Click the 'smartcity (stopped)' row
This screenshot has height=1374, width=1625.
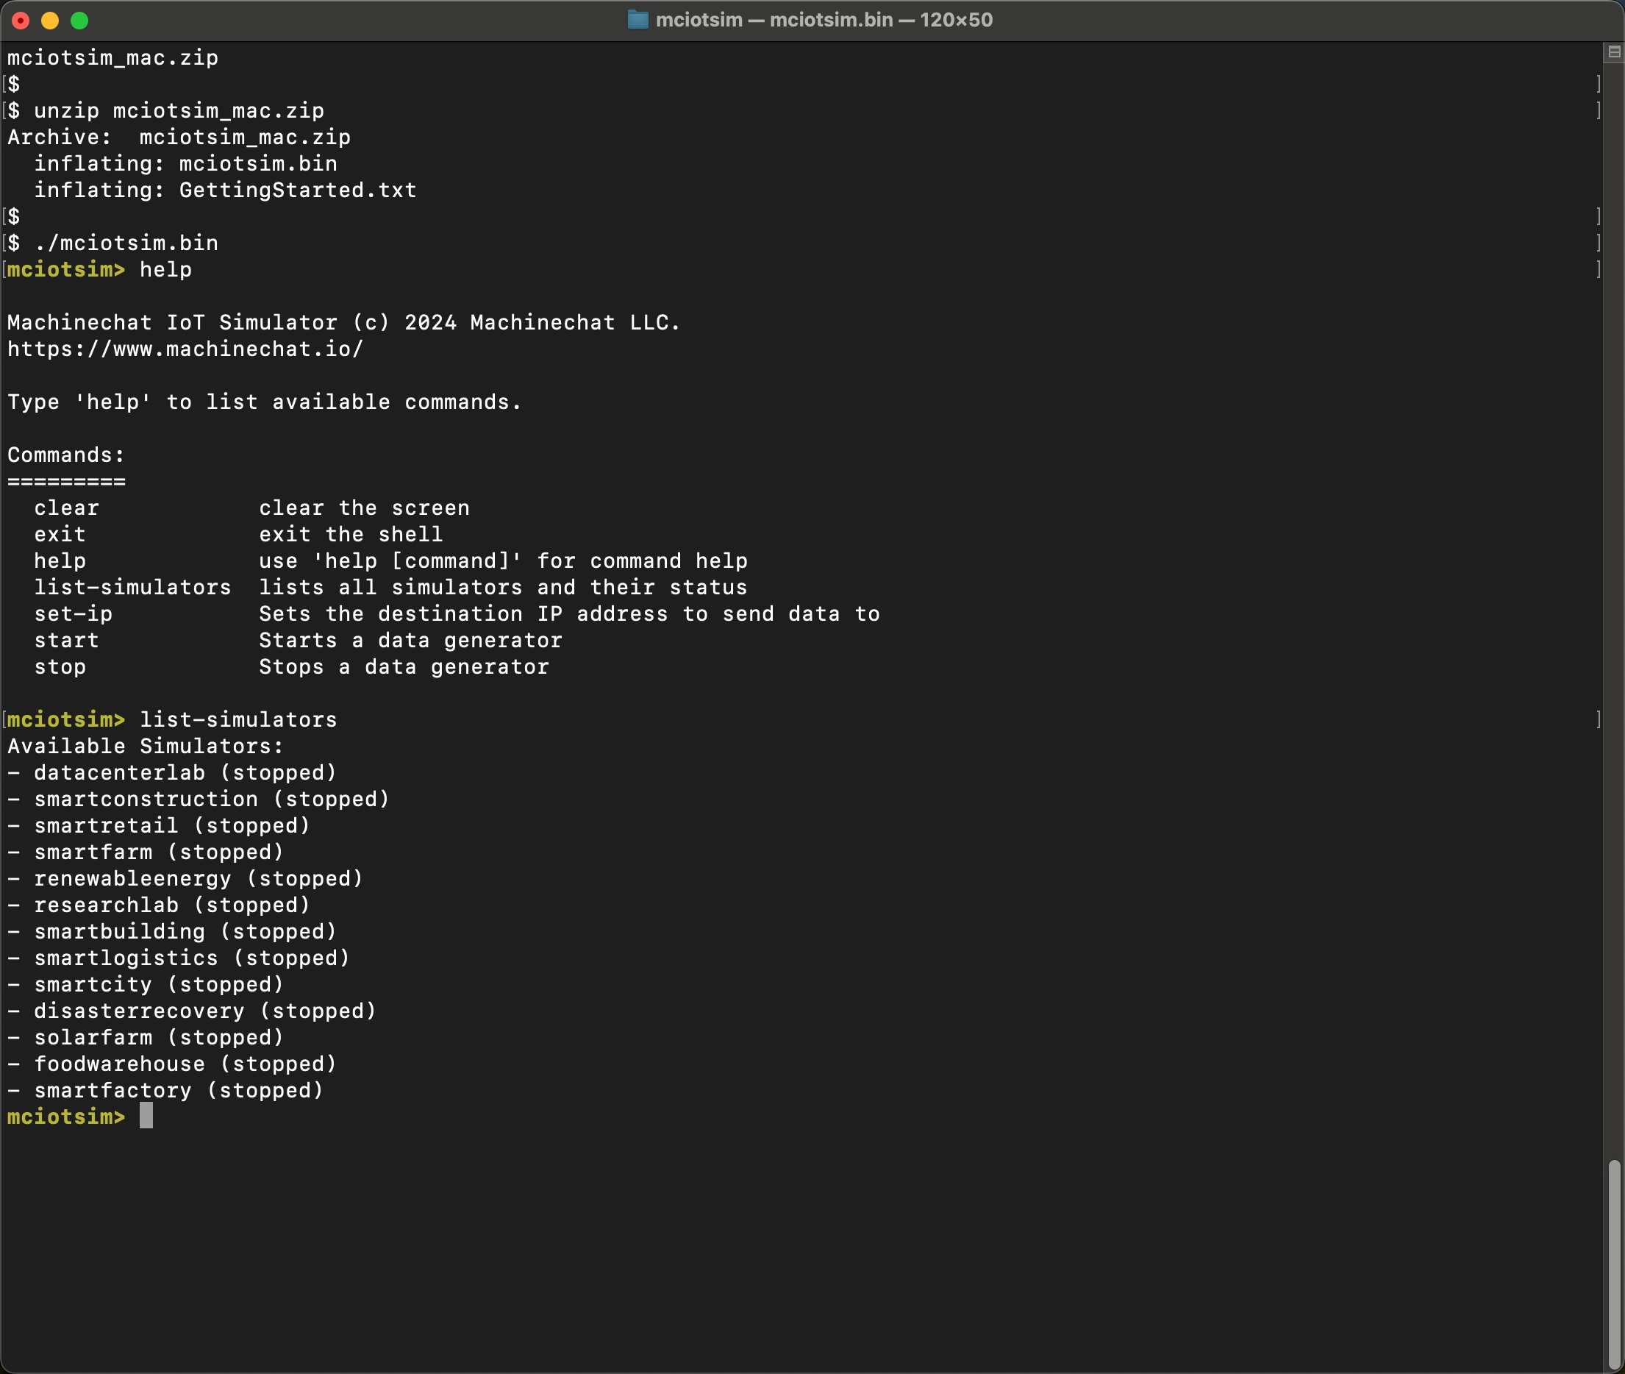pyautogui.click(x=146, y=985)
